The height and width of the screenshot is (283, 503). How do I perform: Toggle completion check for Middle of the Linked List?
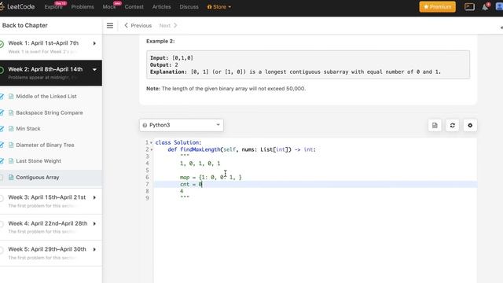pos(2,96)
